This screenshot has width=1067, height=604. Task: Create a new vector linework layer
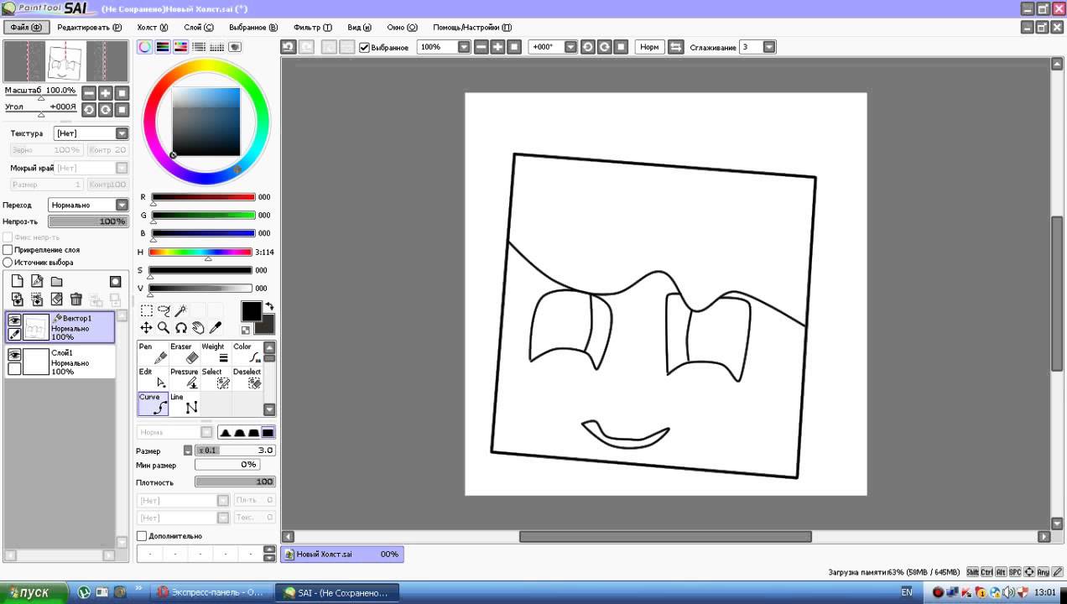[x=37, y=282]
